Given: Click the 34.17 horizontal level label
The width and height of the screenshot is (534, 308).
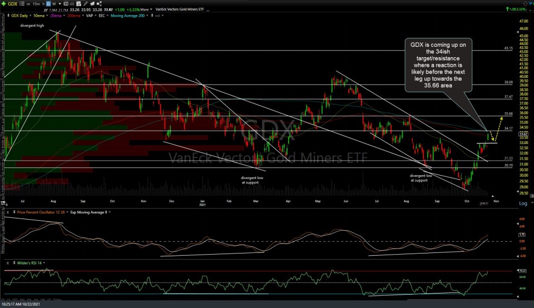Looking at the screenshot, I should pyautogui.click(x=508, y=128).
